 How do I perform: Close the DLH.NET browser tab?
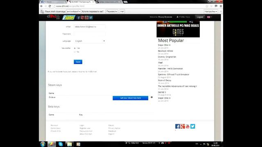pos(93,2)
